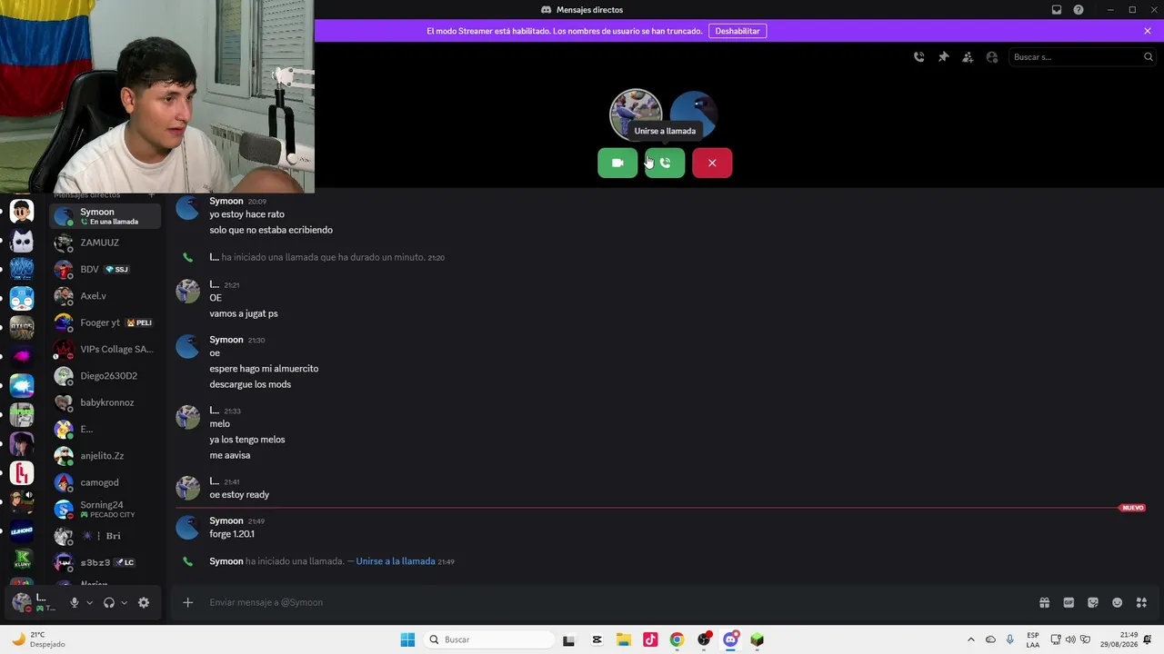Click Symoon's name on 'forge 1.20.1' message
The height and width of the screenshot is (654, 1164).
pyautogui.click(x=226, y=520)
